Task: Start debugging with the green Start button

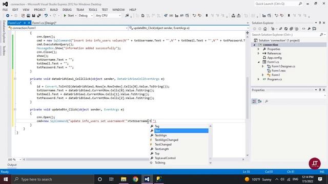Action: (x=69, y=16)
